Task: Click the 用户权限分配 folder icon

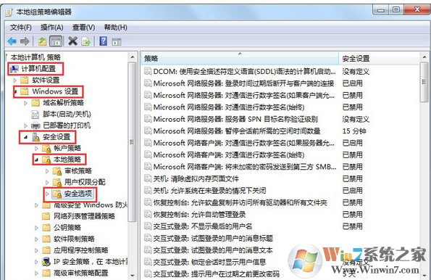Action: coord(57,182)
